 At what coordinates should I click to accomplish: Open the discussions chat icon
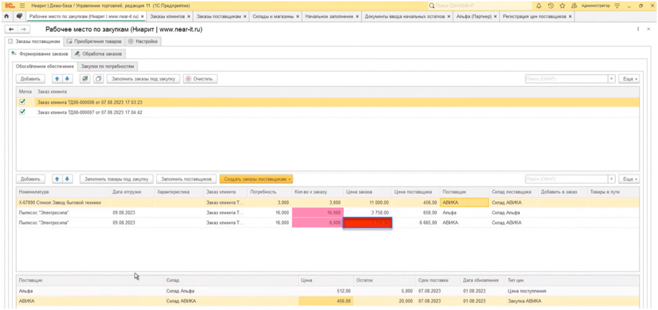tap(19, 16)
